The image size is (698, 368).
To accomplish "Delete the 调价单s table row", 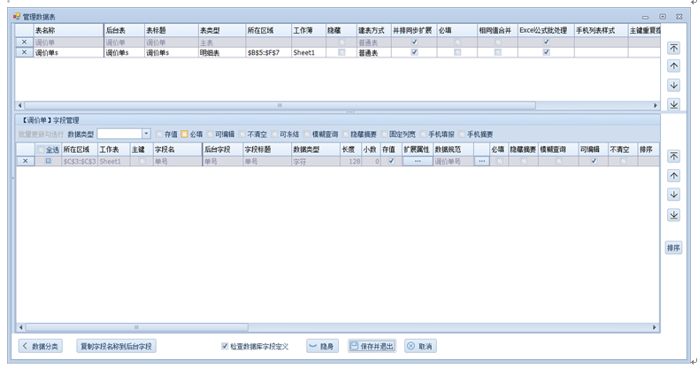I will click(x=24, y=53).
